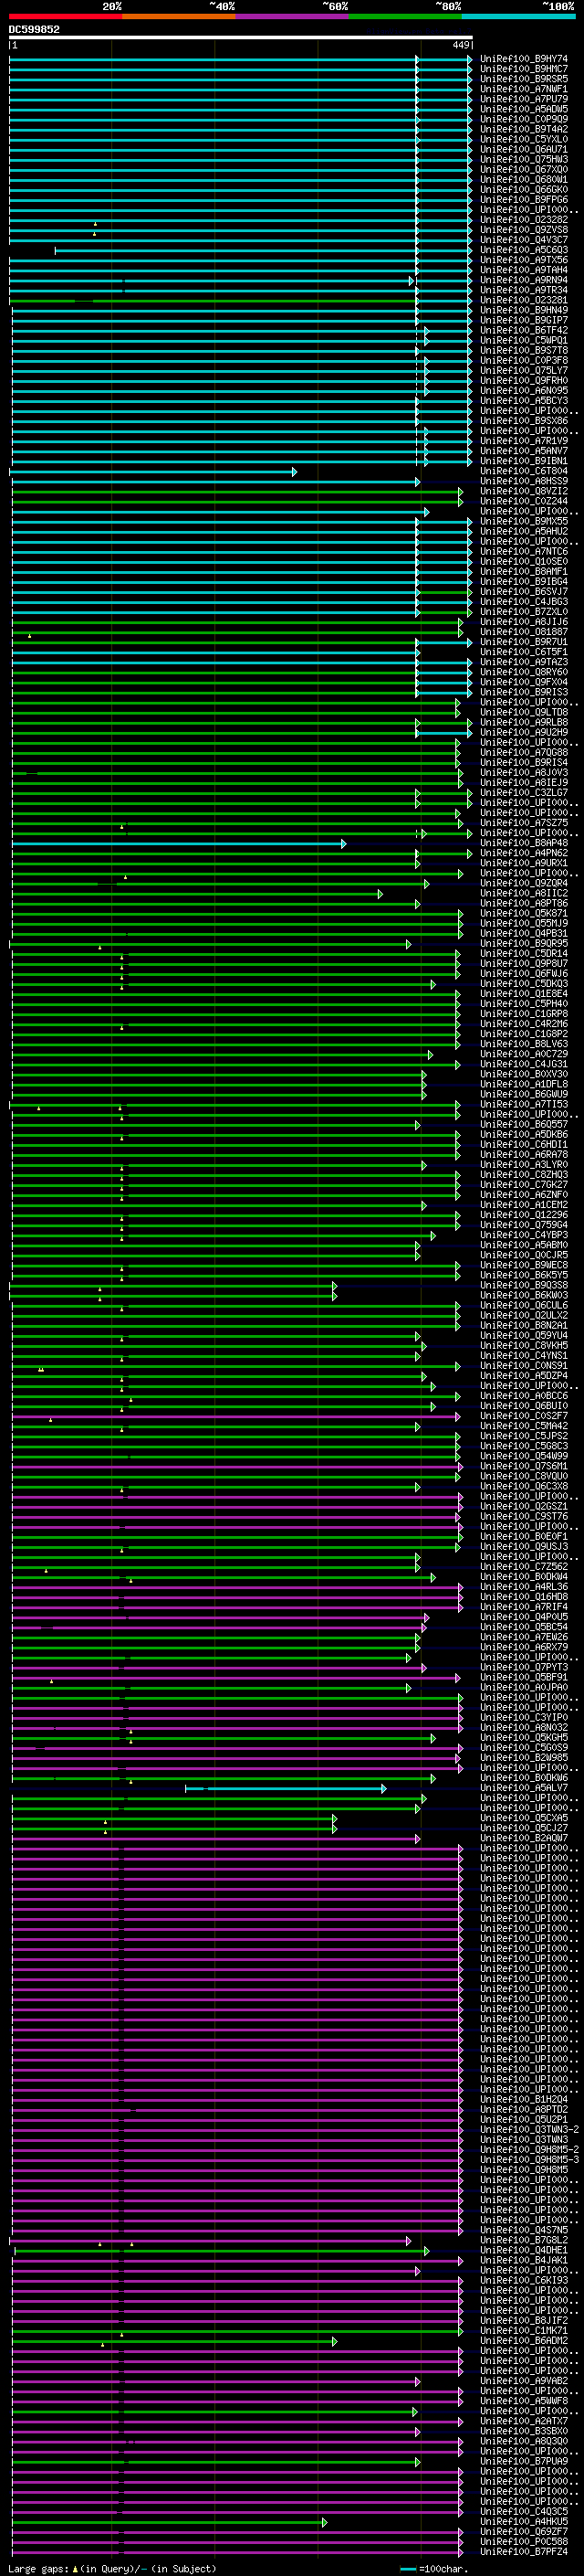Screen dimensions: 584x2576
Task: Click the UniRef100_C1MK71 label
Action: coord(524,2331)
